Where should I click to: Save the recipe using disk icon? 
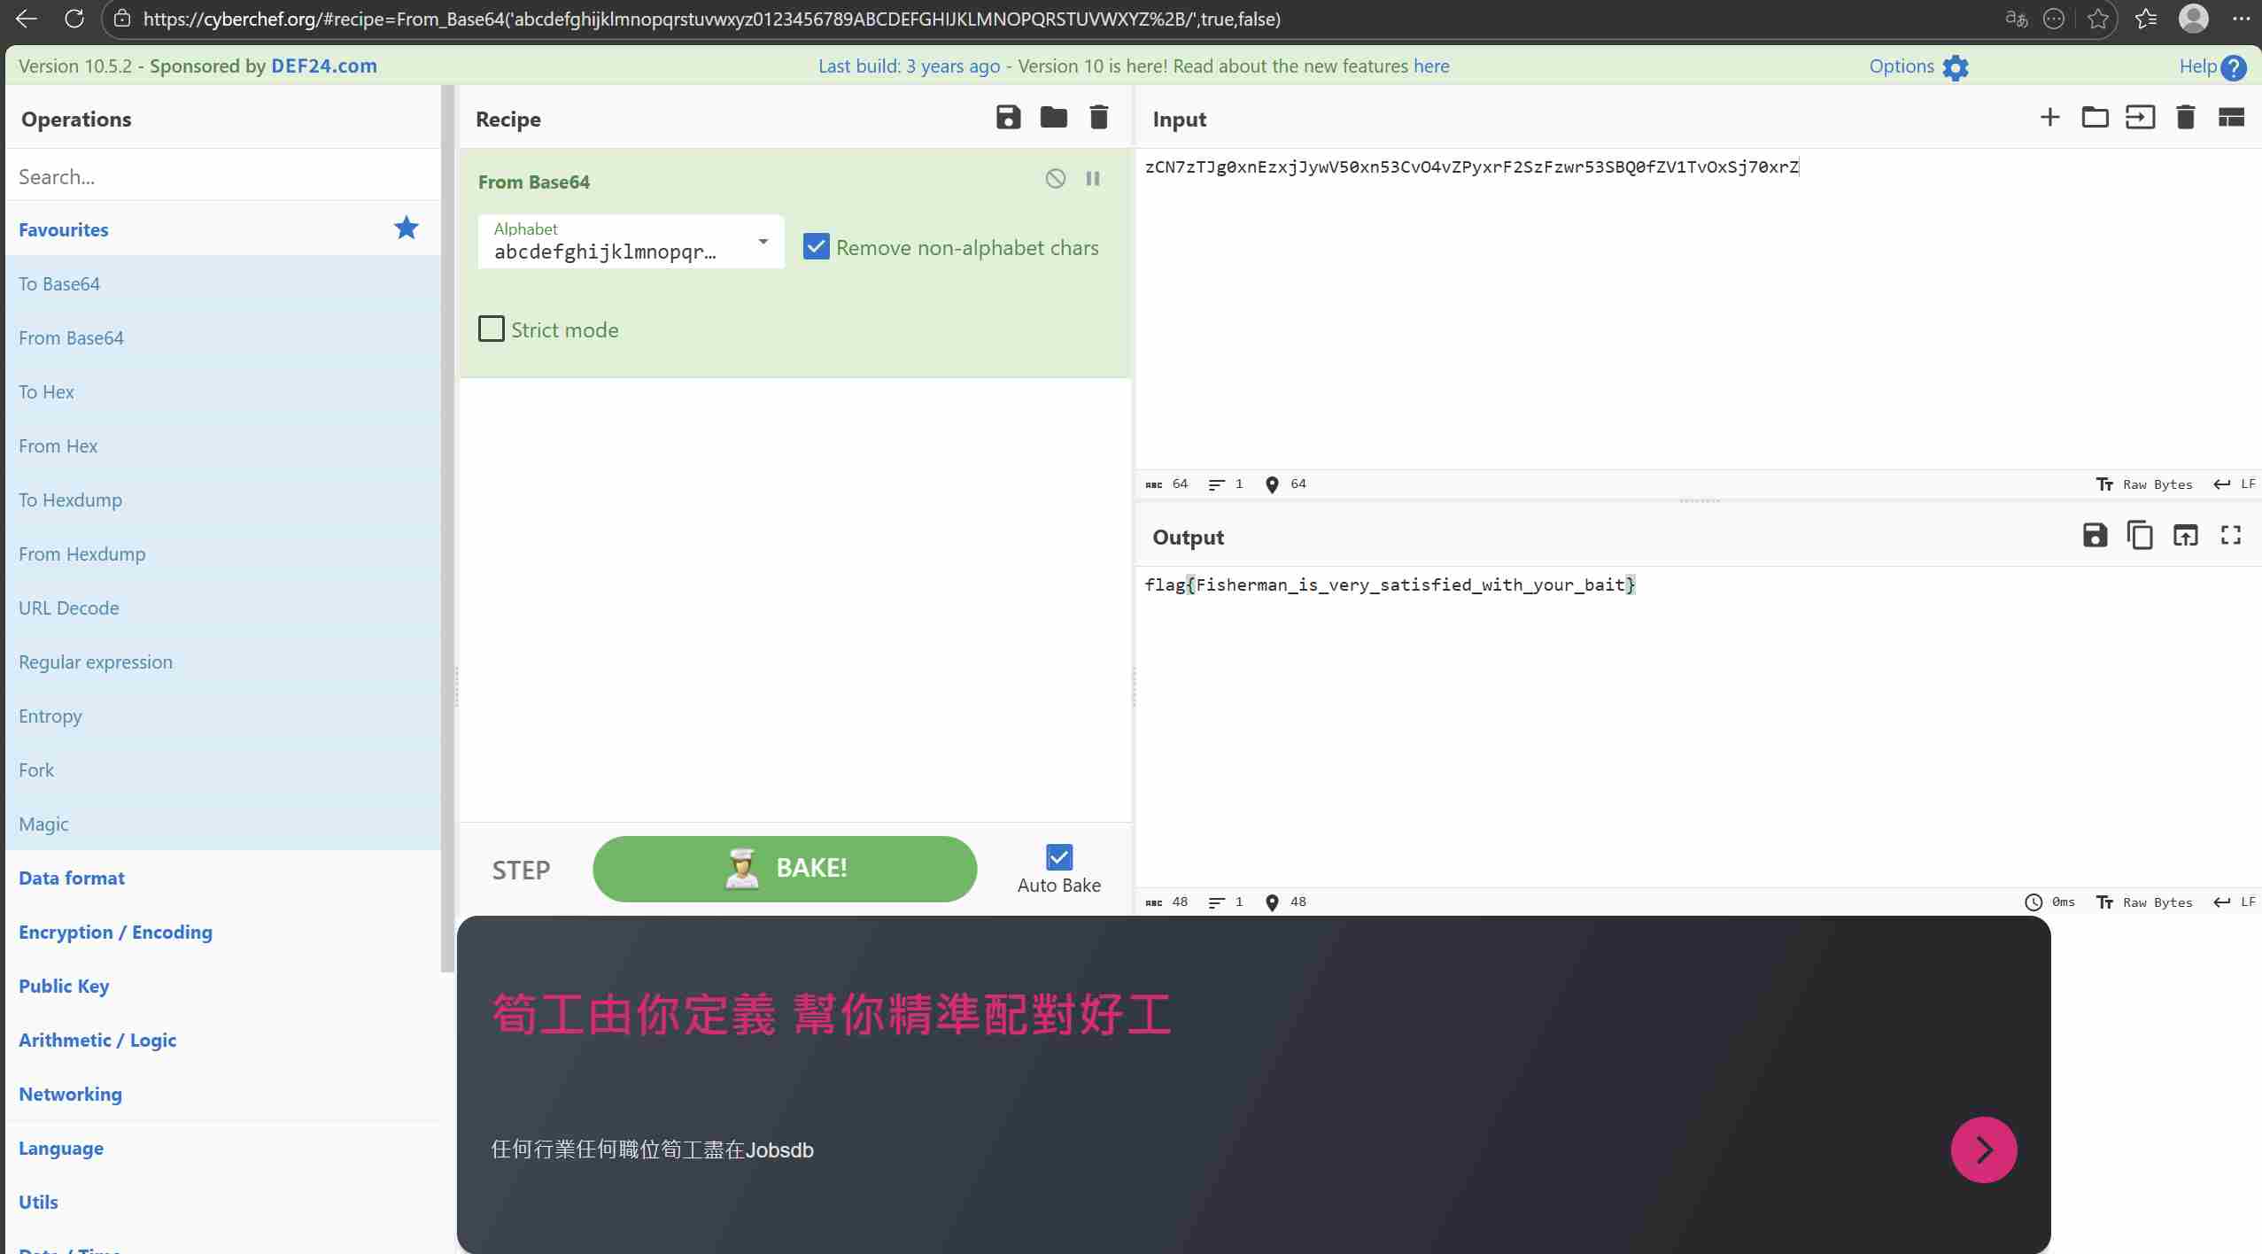(x=1008, y=118)
